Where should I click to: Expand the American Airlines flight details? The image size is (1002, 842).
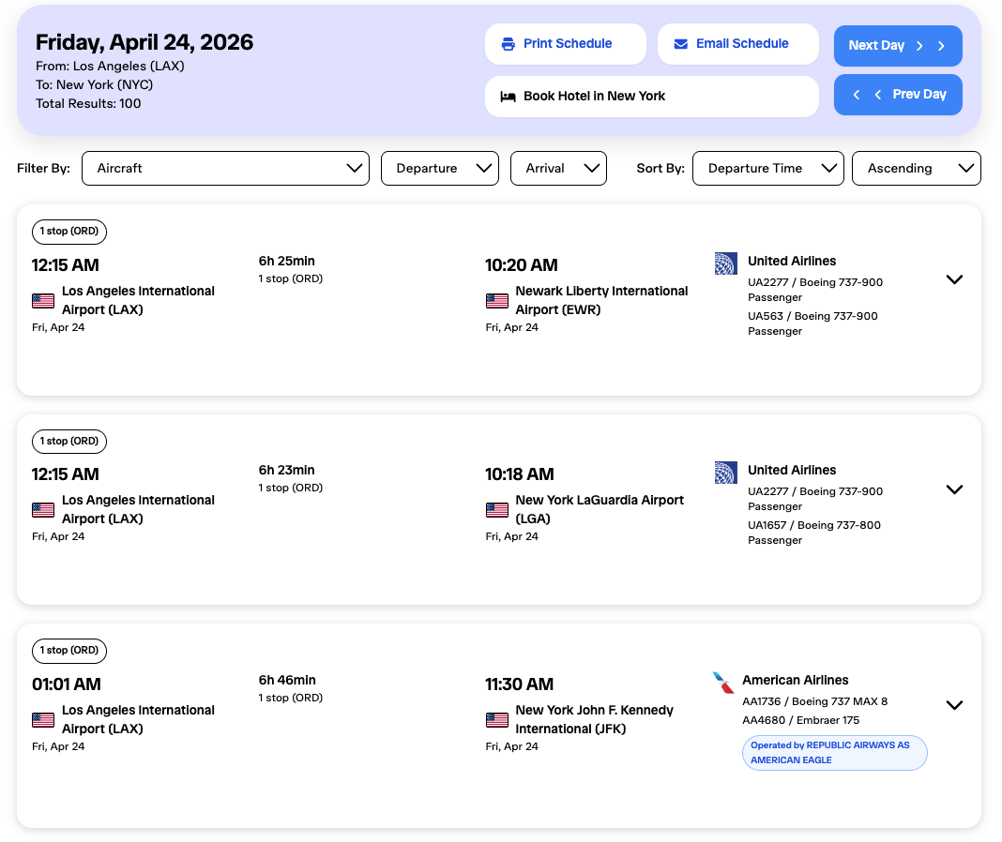954,705
